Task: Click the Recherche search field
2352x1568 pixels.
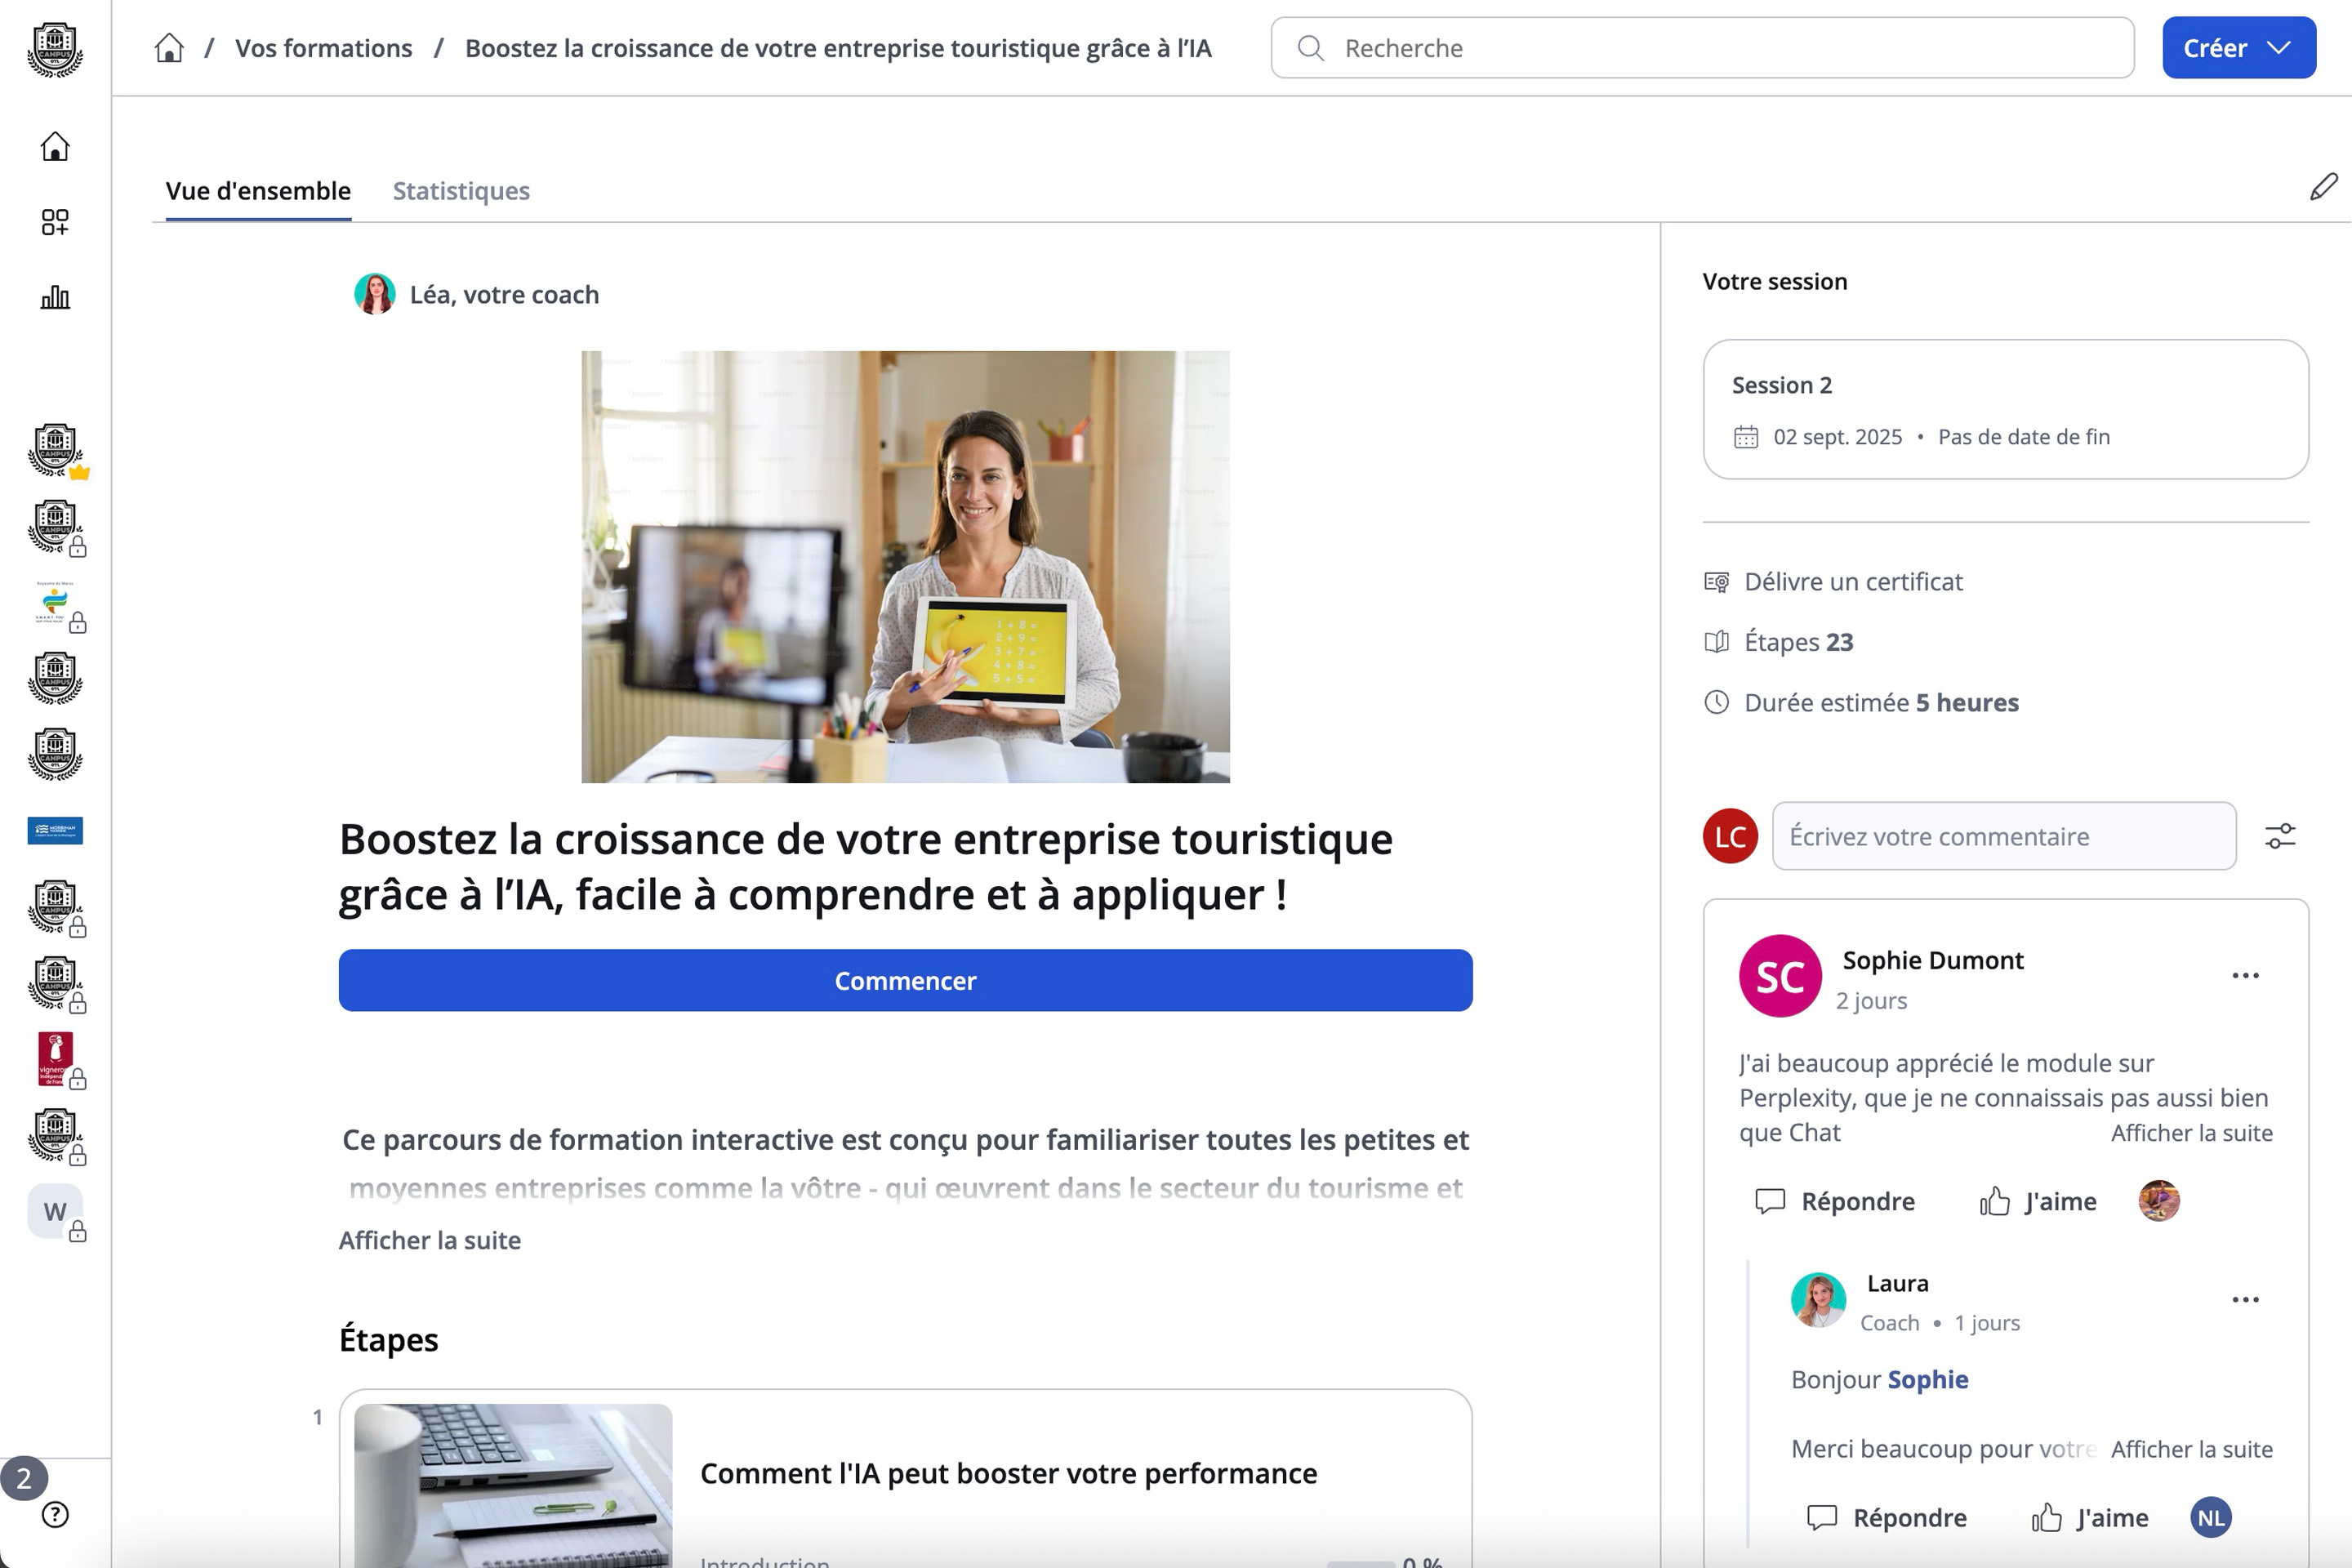Action: pyautogui.click(x=1702, y=48)
